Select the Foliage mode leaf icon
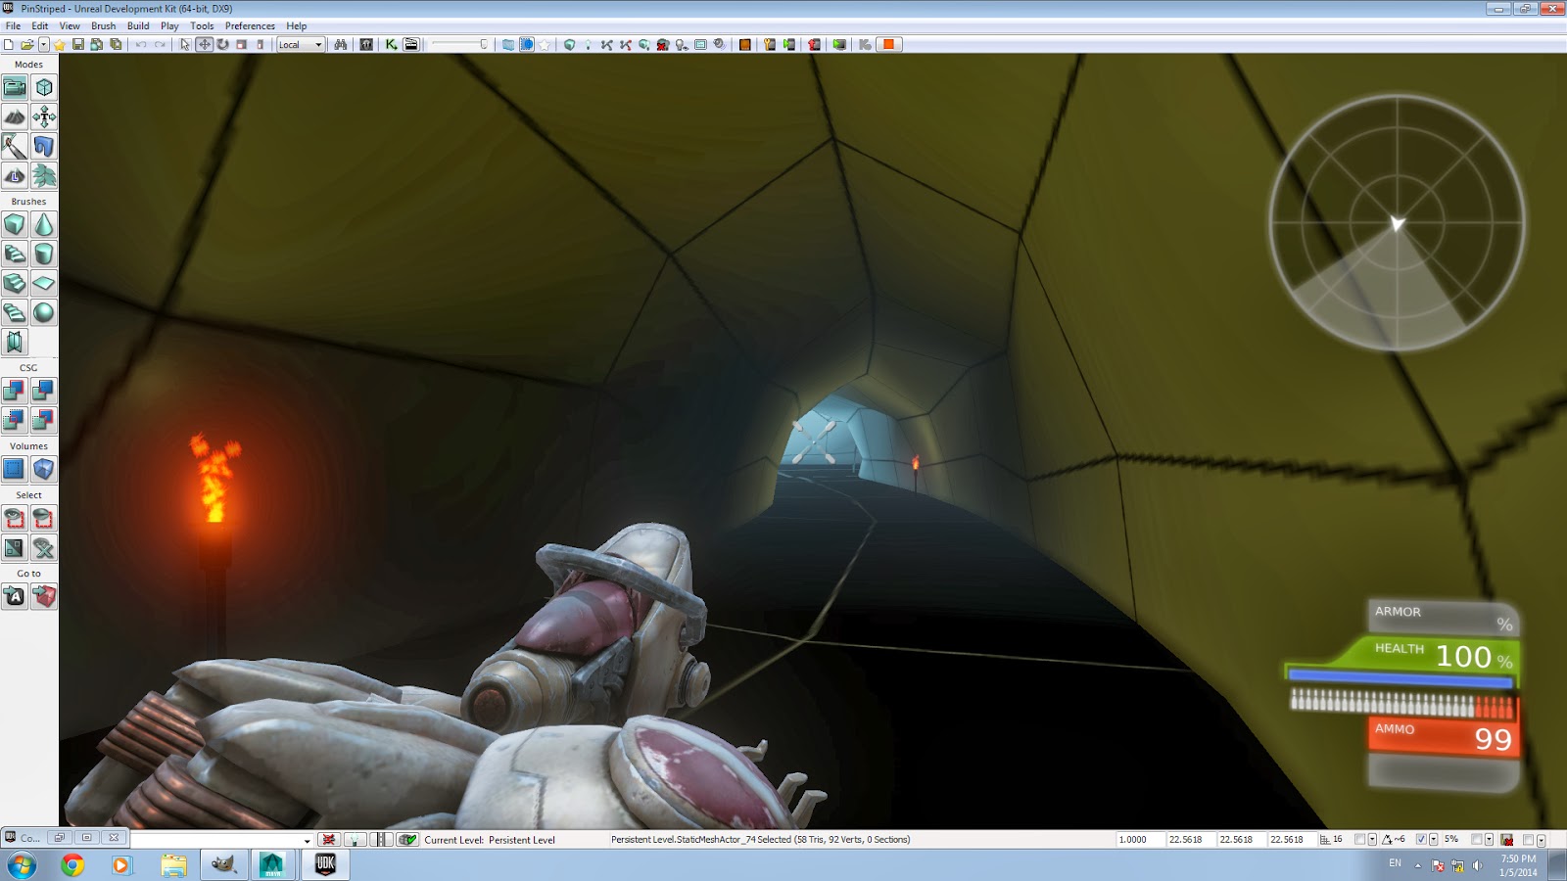Viewport: 1567px width, 881px height. pos(44,175)
